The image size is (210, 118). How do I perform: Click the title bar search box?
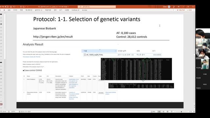tap(97, 7)
